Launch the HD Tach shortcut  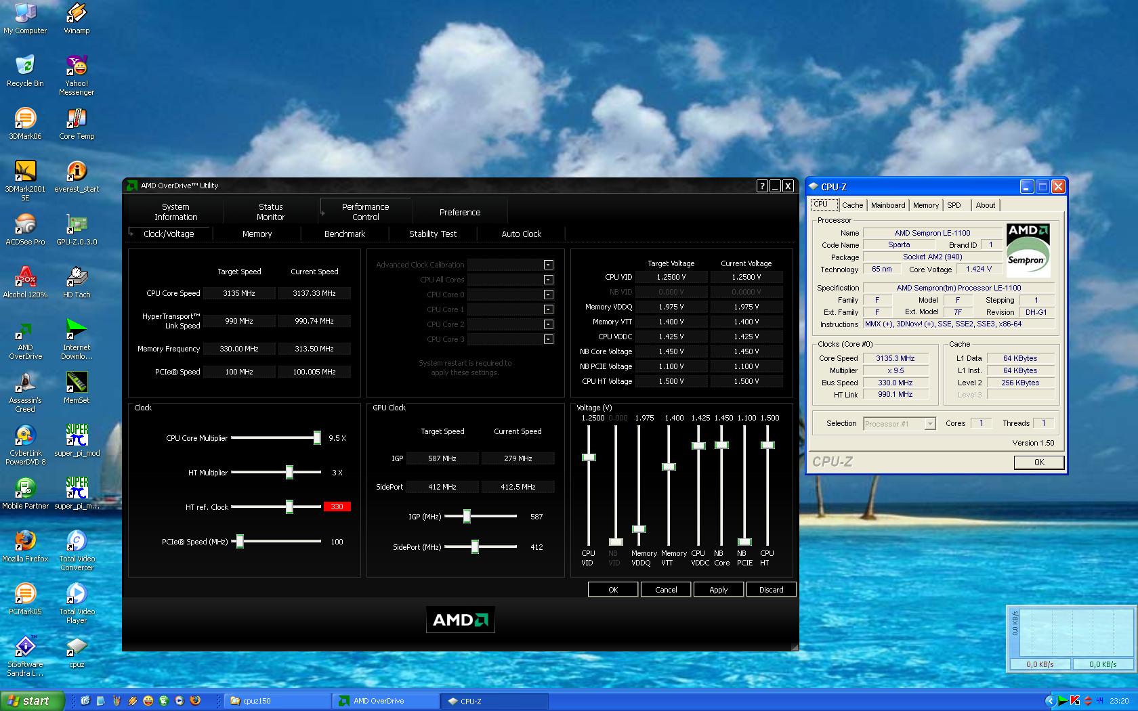77,282
